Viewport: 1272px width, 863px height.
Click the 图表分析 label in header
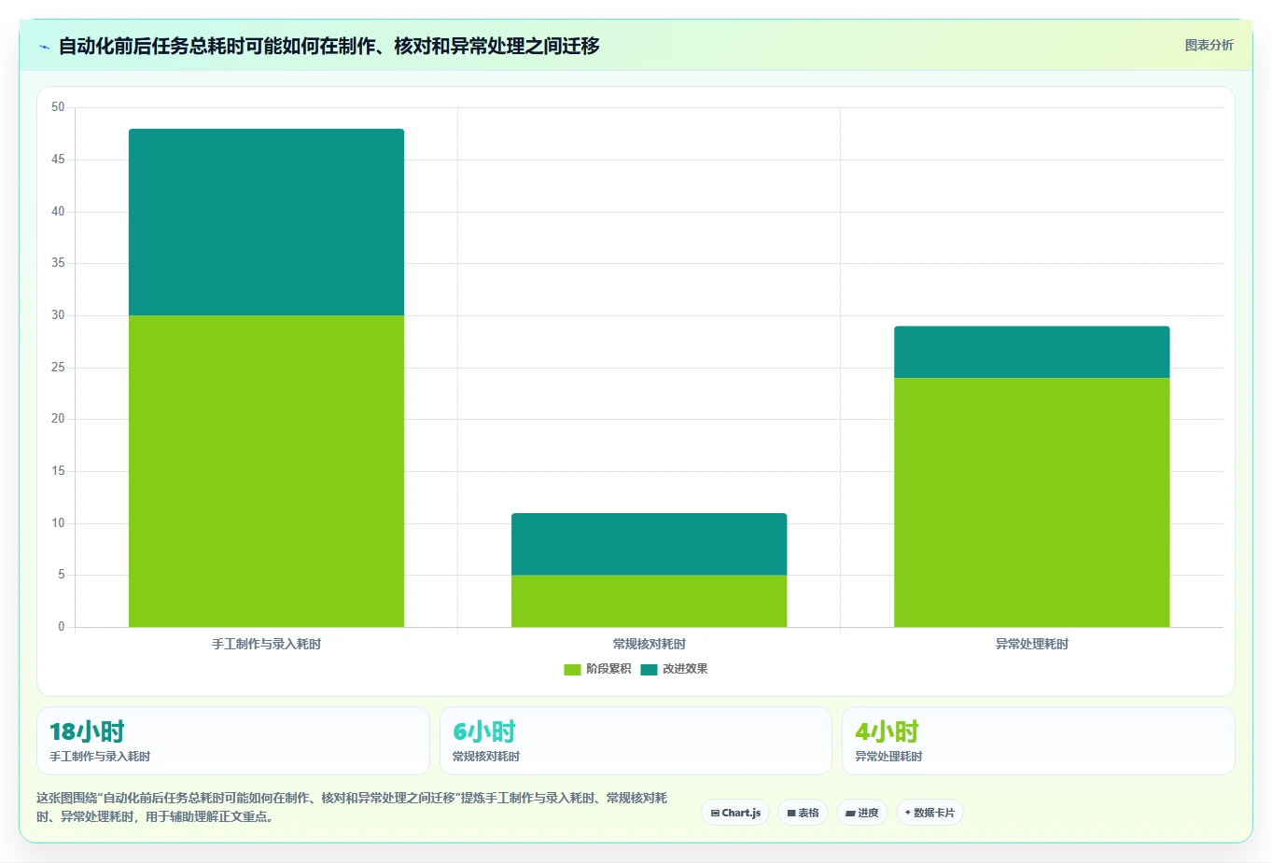tap(1209, 45)
